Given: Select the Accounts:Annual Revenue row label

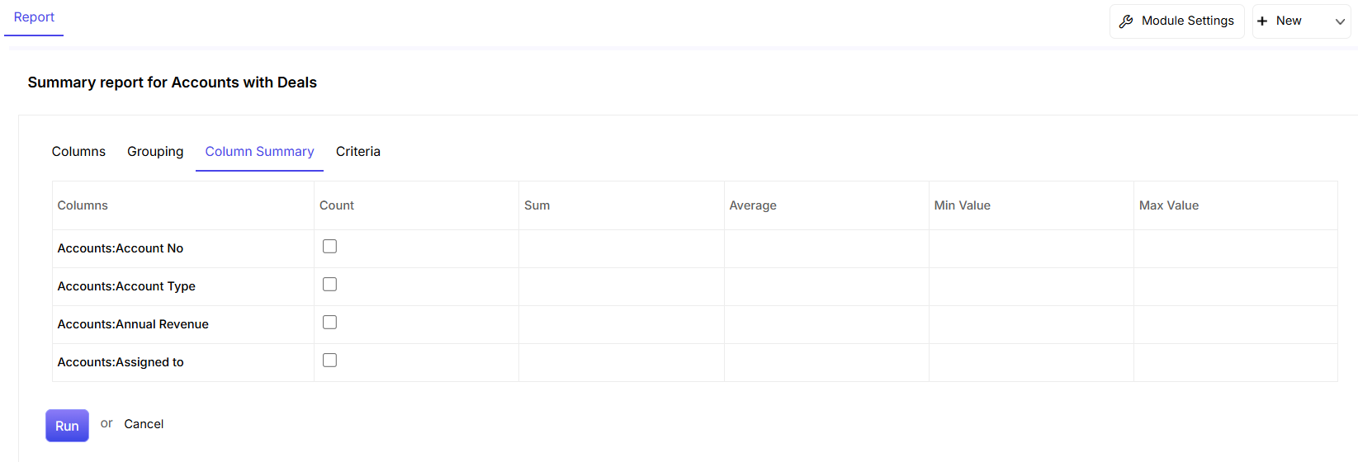Looking at the screenshot, I should 133,324.
